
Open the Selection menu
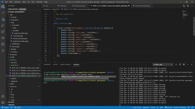17,2
